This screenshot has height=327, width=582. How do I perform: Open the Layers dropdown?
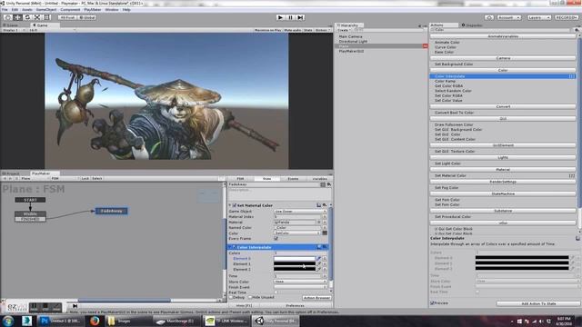coord(538,17)
